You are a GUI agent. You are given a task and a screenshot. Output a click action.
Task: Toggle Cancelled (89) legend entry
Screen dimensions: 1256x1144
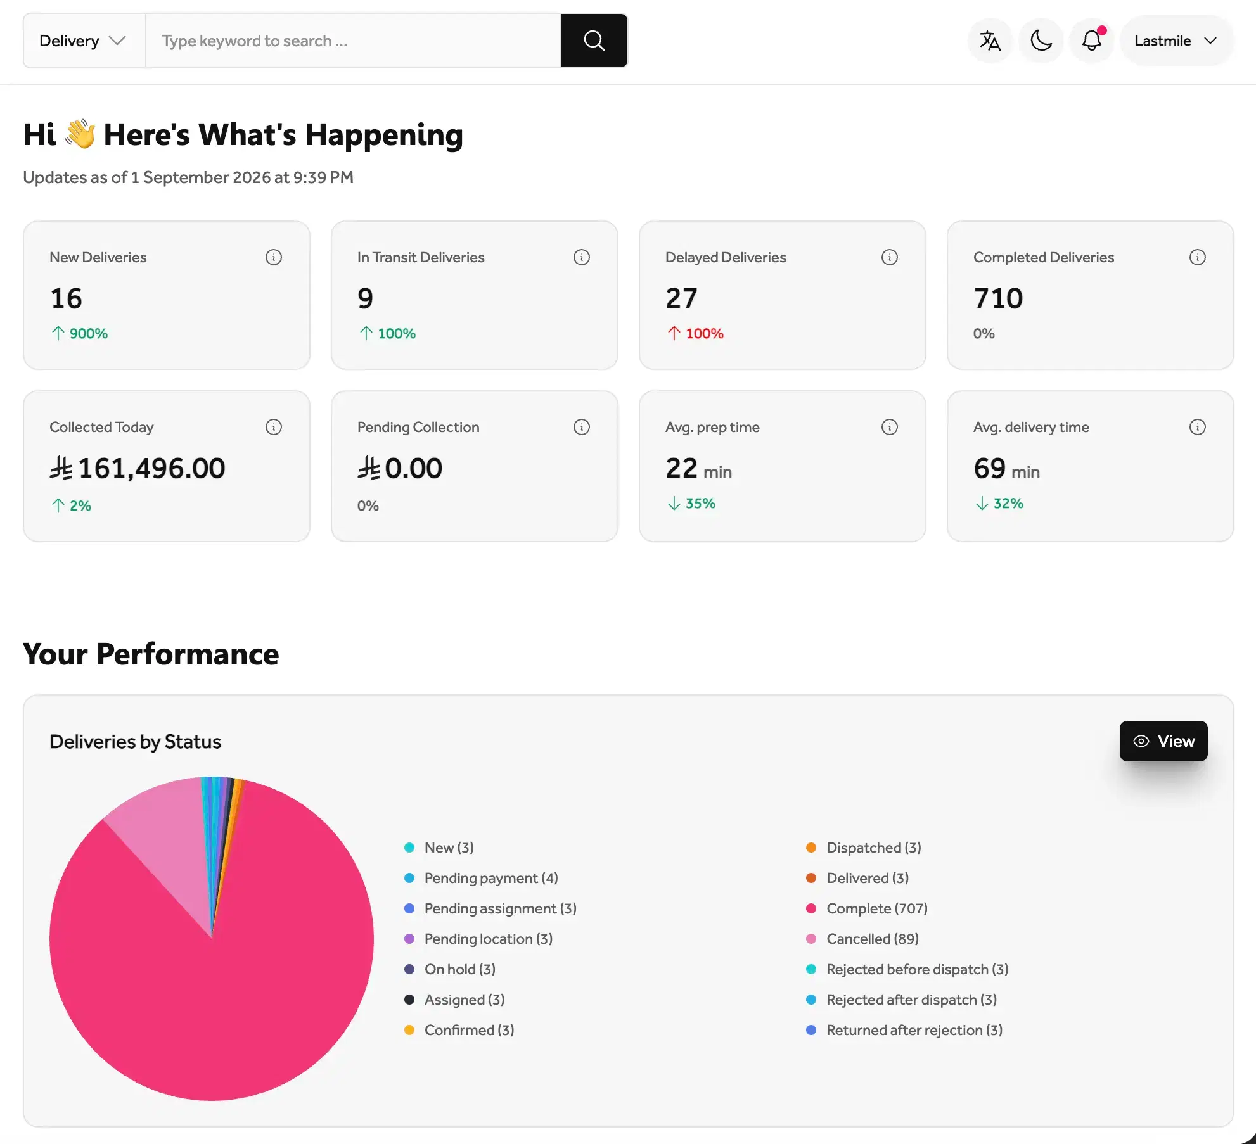862,939
